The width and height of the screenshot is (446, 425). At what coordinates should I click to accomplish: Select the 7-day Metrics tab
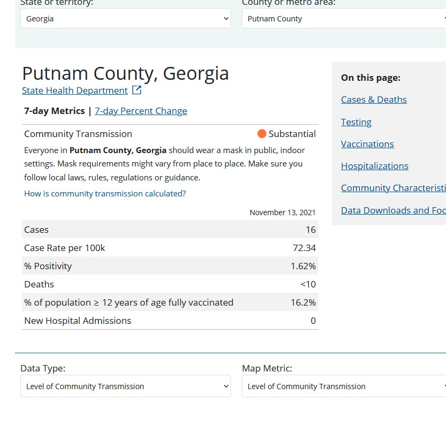coord(55,111)
